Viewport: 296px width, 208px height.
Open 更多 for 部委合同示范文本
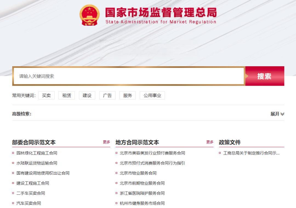coord(106,142)
